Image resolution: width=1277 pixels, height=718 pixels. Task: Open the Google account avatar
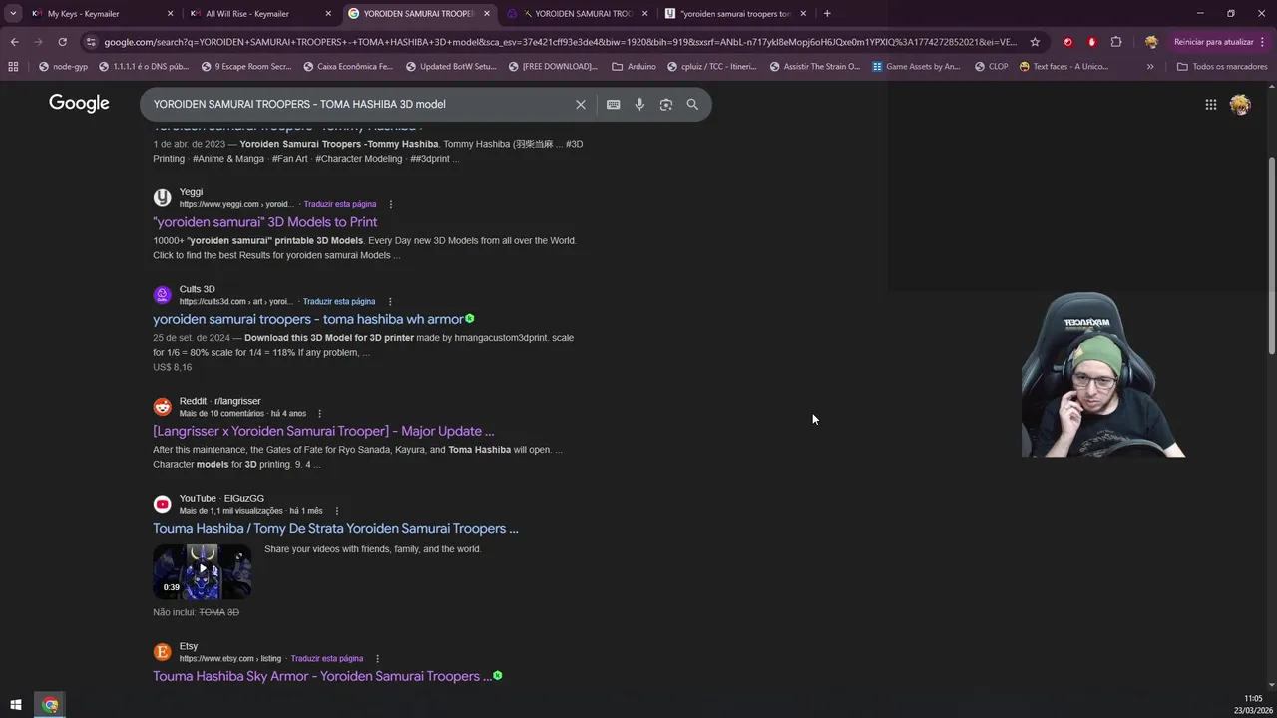(1240, 104)
